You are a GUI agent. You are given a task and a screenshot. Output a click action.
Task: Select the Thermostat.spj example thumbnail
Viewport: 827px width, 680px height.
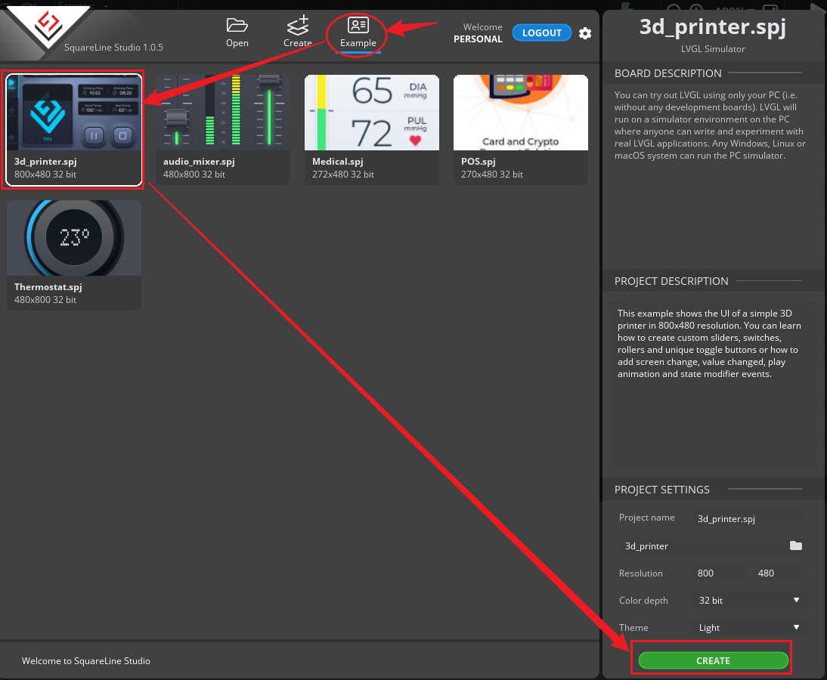73,238
